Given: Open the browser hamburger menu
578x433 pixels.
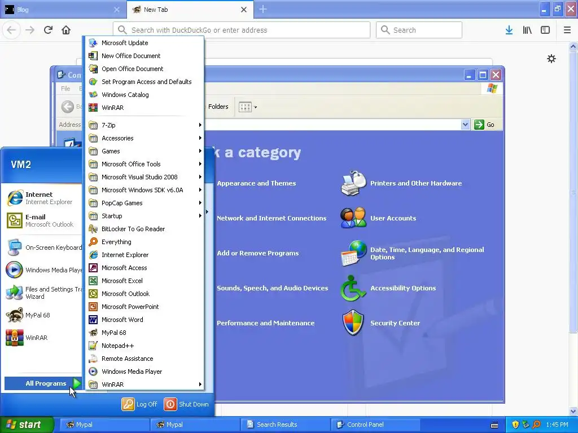Looking at the screenshot, I should 567,30.
